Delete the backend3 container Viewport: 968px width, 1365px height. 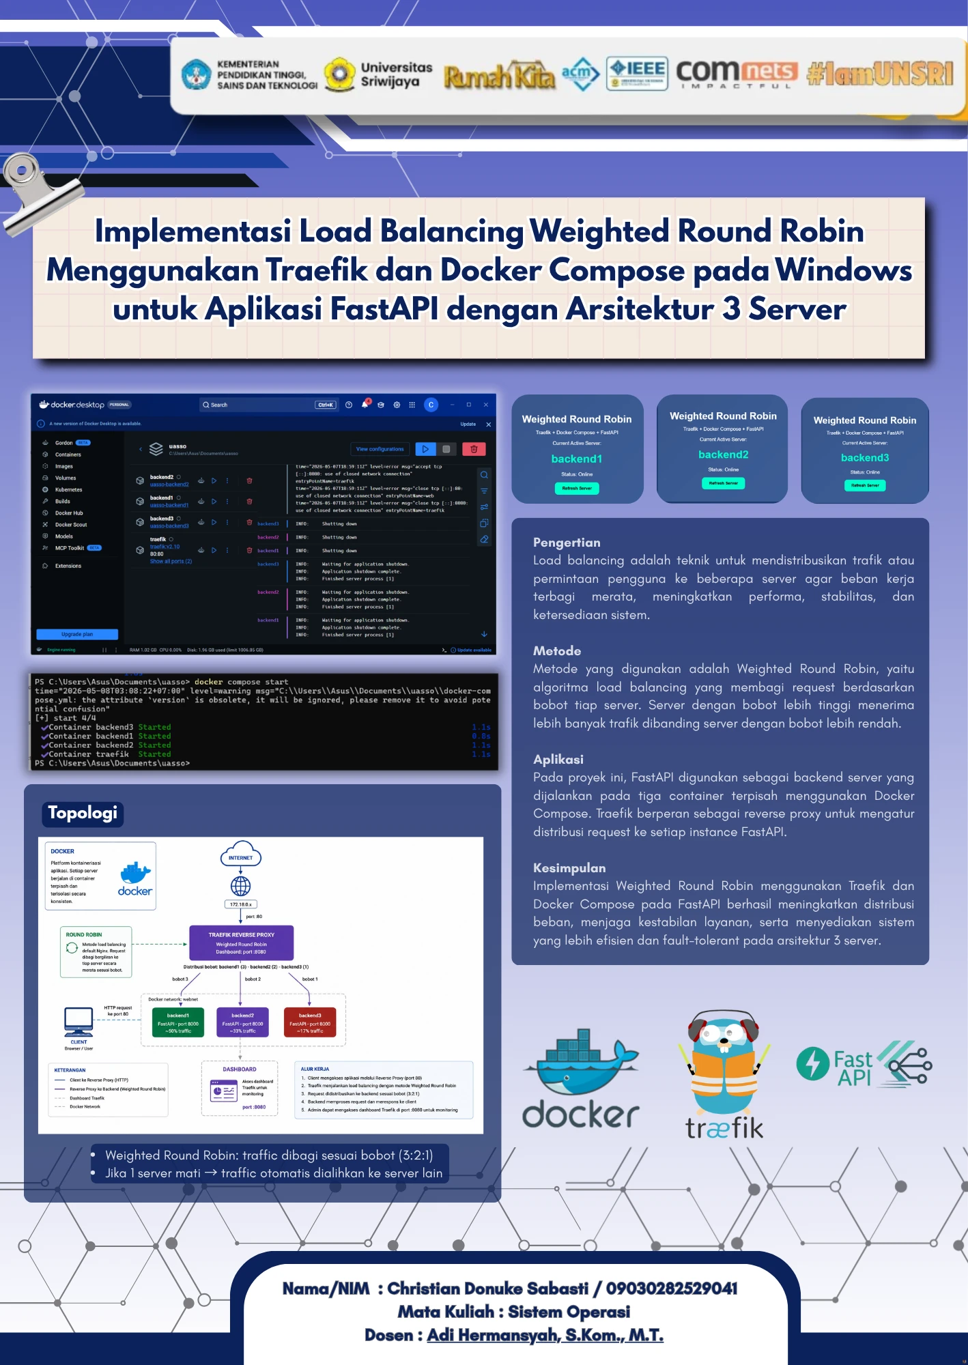pyautogui.click(x=249, y=522)
